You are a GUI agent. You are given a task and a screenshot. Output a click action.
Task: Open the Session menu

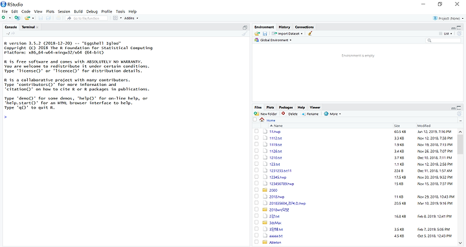coord(64,12)
